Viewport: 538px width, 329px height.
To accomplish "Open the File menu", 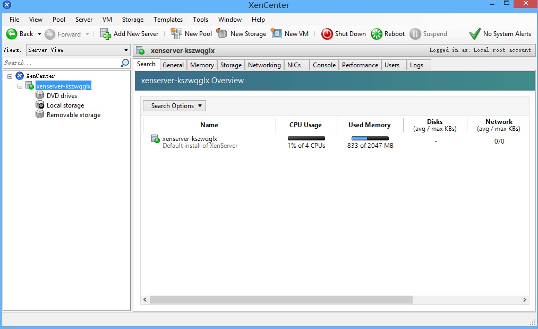I will tap(14, 20).
